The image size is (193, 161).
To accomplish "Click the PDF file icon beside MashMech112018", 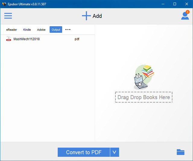I will point(9,39).
